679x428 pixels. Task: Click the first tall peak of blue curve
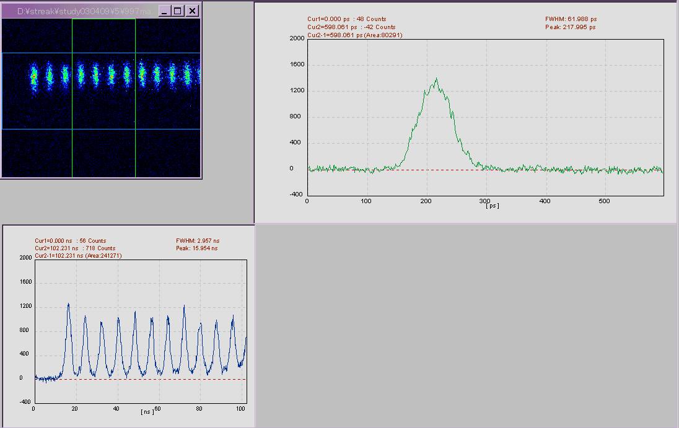point(68,305)
